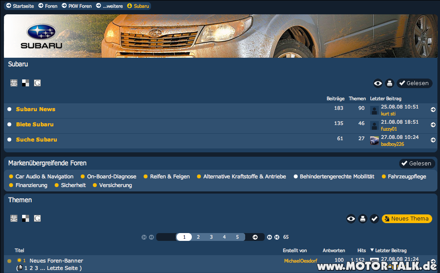Open fuzzy01's user profile
Viewport: 440px width, 273px height.
click(389, 129)
